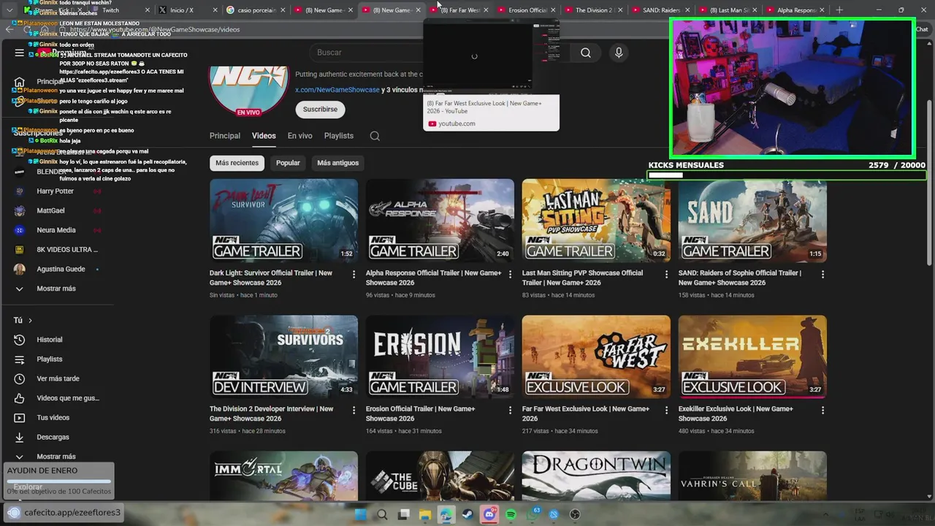The width and height of the screenshot is (935, 526).
Task: Click the Windows Start button
Action: coord(360,514)
